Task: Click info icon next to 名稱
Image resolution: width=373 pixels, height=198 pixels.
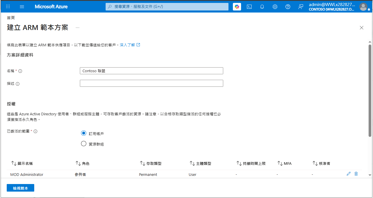Action: pos(20,71)
